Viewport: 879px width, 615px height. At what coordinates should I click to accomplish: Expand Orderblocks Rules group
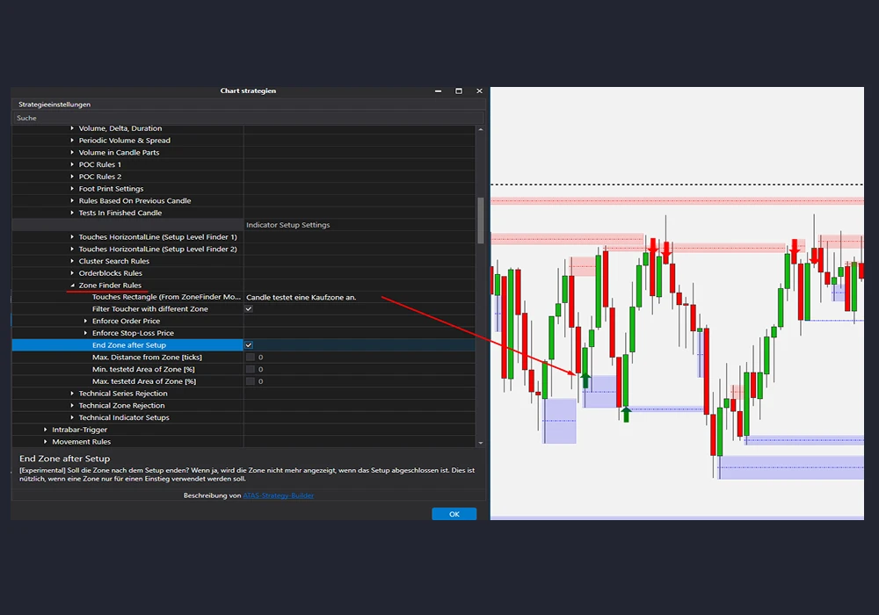[x=72, y=273]
